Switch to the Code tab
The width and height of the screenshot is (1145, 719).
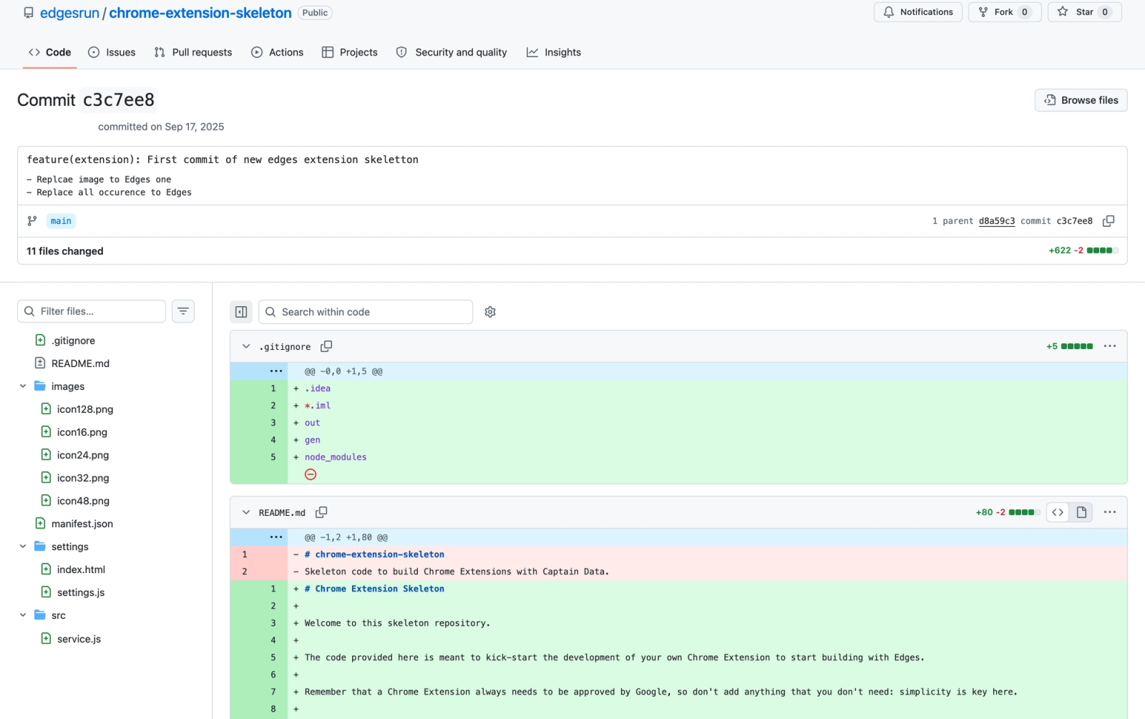[x=49, y=52]
